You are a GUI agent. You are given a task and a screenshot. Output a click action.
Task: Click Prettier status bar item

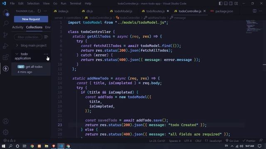(249, 141)
